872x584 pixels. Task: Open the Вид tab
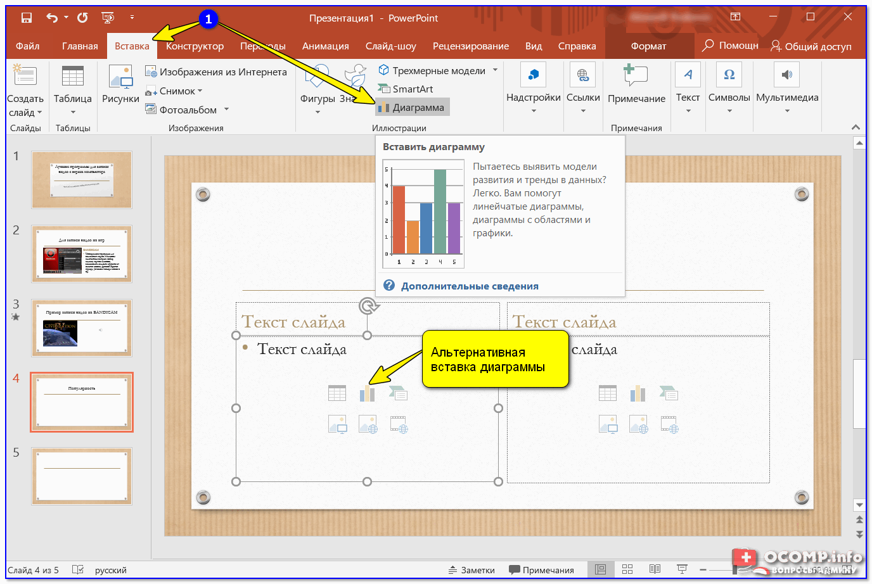pos(534,46)
